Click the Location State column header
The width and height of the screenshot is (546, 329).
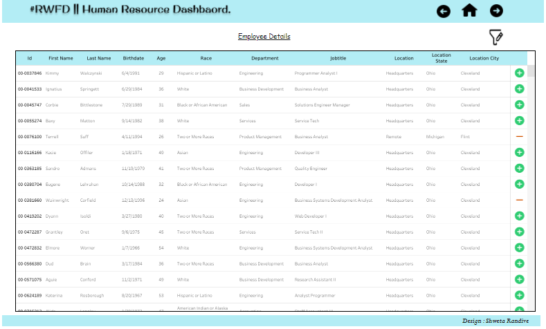(442, 58)
